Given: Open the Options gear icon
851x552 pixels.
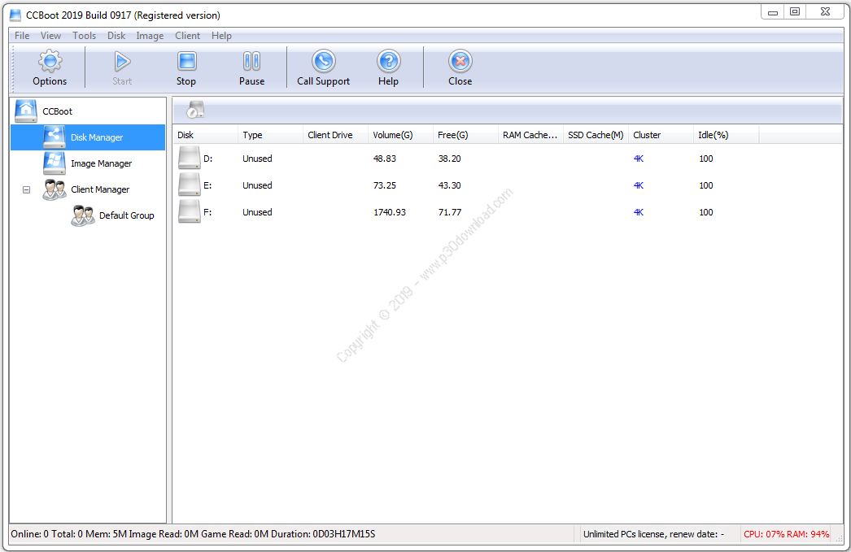Looking at the screenshot, I should [x=50, y=61].
